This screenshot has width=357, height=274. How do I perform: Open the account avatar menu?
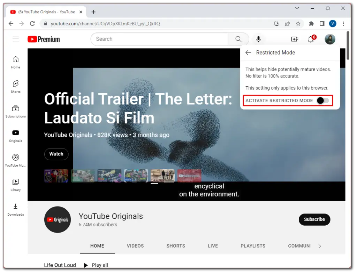330,39
